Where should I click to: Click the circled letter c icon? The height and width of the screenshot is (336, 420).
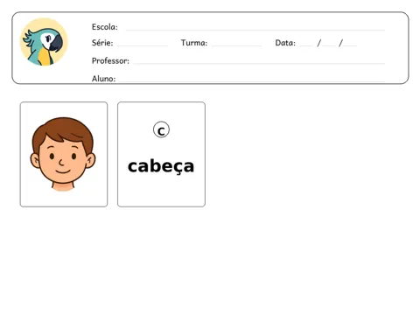pos(161,129)
